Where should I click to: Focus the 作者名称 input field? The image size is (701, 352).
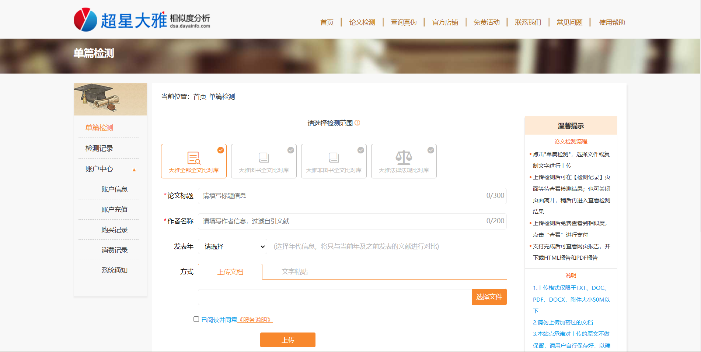pyautogui.click(x=352, y=221)
